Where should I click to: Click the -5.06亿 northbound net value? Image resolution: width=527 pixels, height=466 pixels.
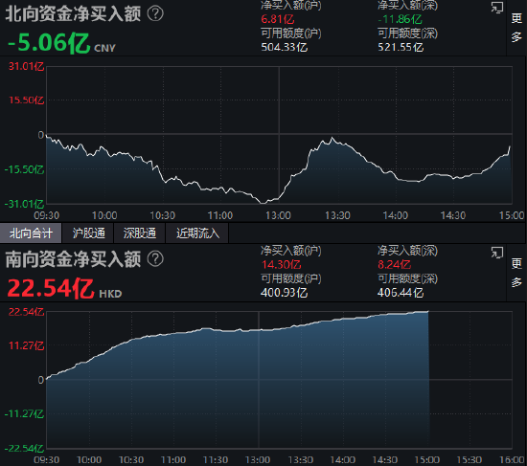pyautogui.click(x=49, y=43)
